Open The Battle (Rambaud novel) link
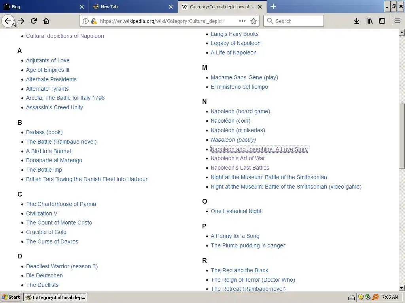Image resolution: width=405 pixels, height=303 pixels. [61, 142]
